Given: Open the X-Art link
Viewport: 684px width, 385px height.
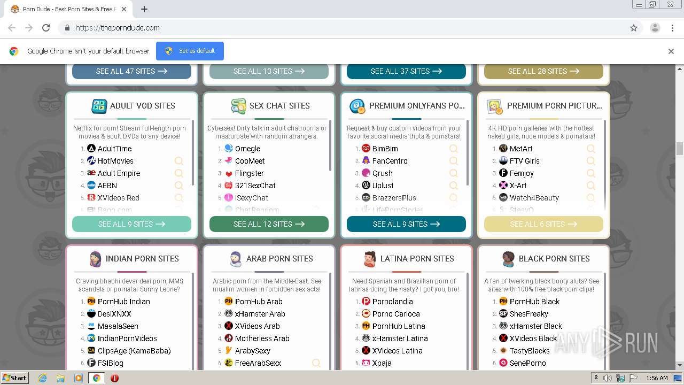Looking at the screenshot, I should [x=518, y=186].
